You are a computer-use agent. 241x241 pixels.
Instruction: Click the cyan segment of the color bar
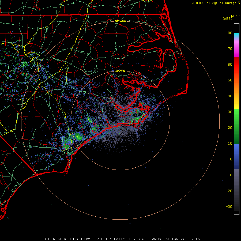point(236,35)
